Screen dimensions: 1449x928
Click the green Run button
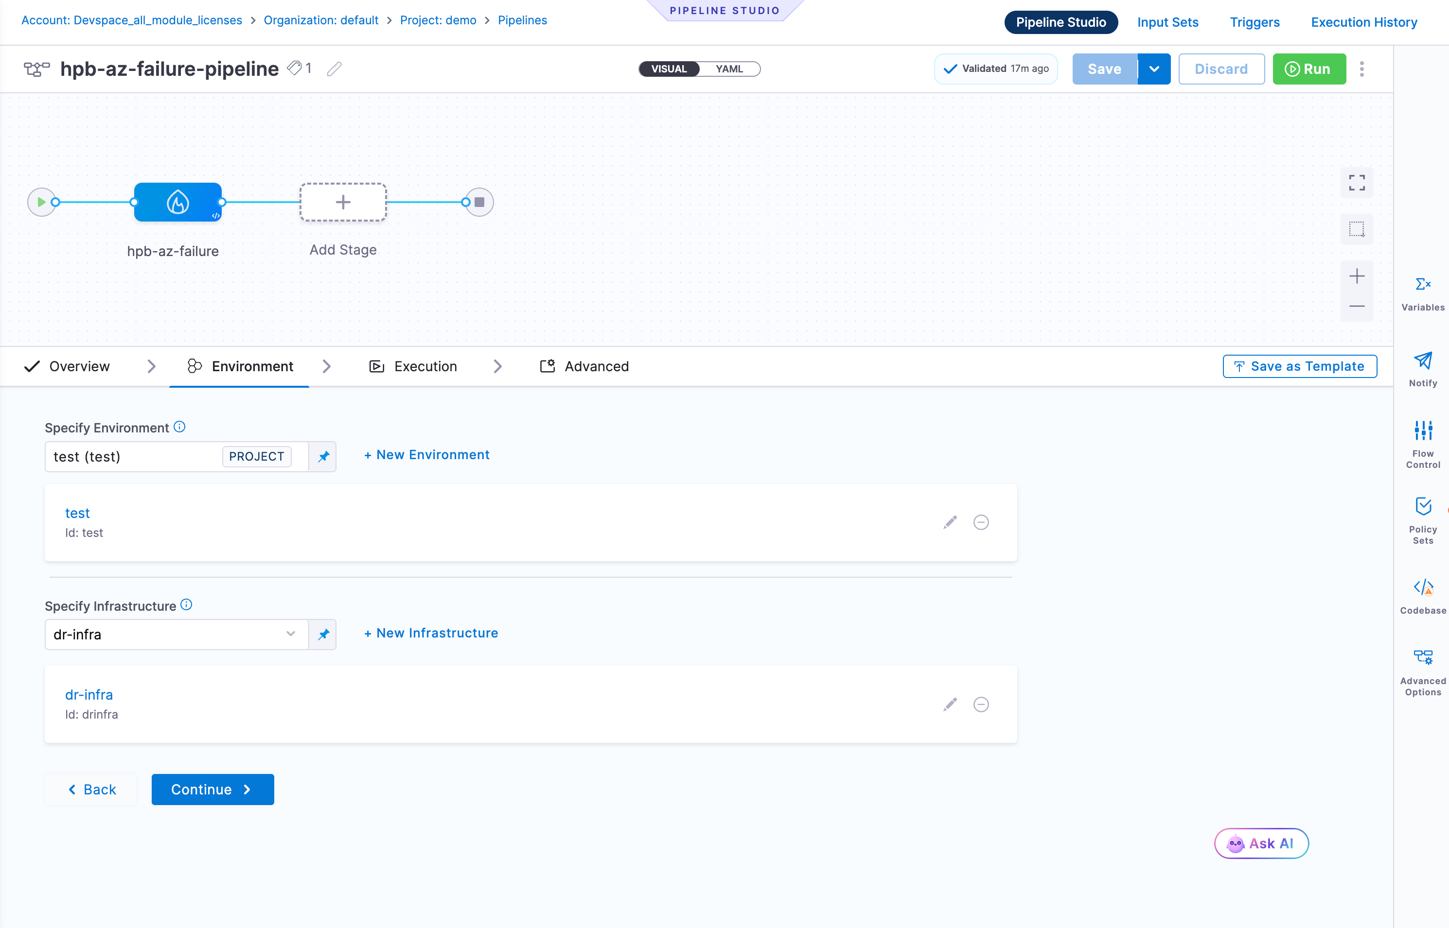point(1308,69)
